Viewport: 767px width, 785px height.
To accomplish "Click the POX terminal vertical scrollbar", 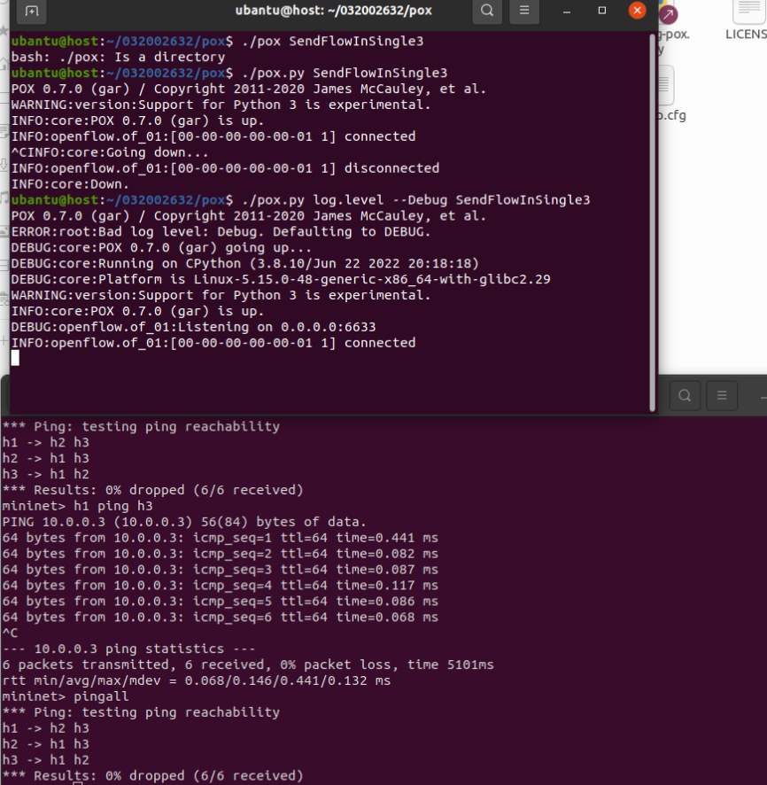I will click(x=652, y=222).
